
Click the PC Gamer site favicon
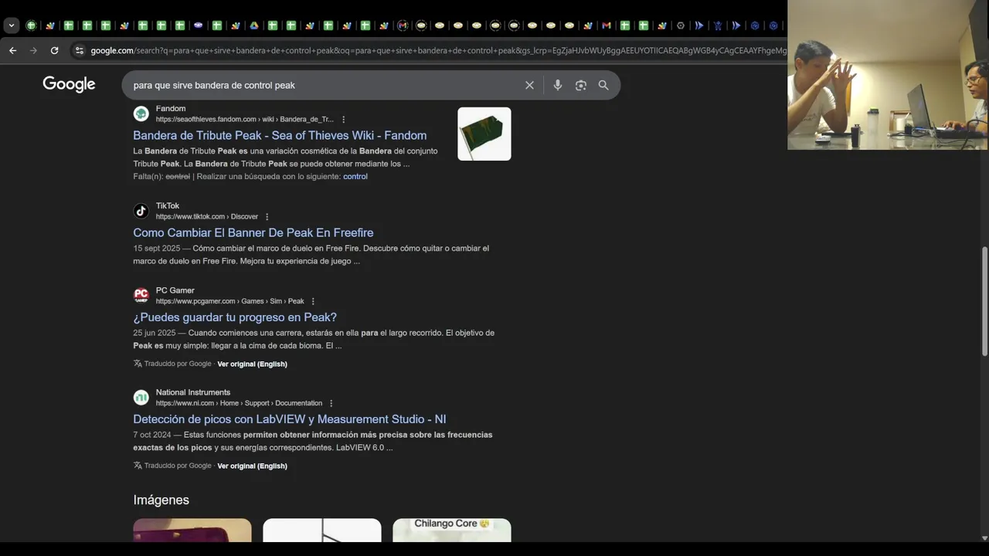coord(141,295)
